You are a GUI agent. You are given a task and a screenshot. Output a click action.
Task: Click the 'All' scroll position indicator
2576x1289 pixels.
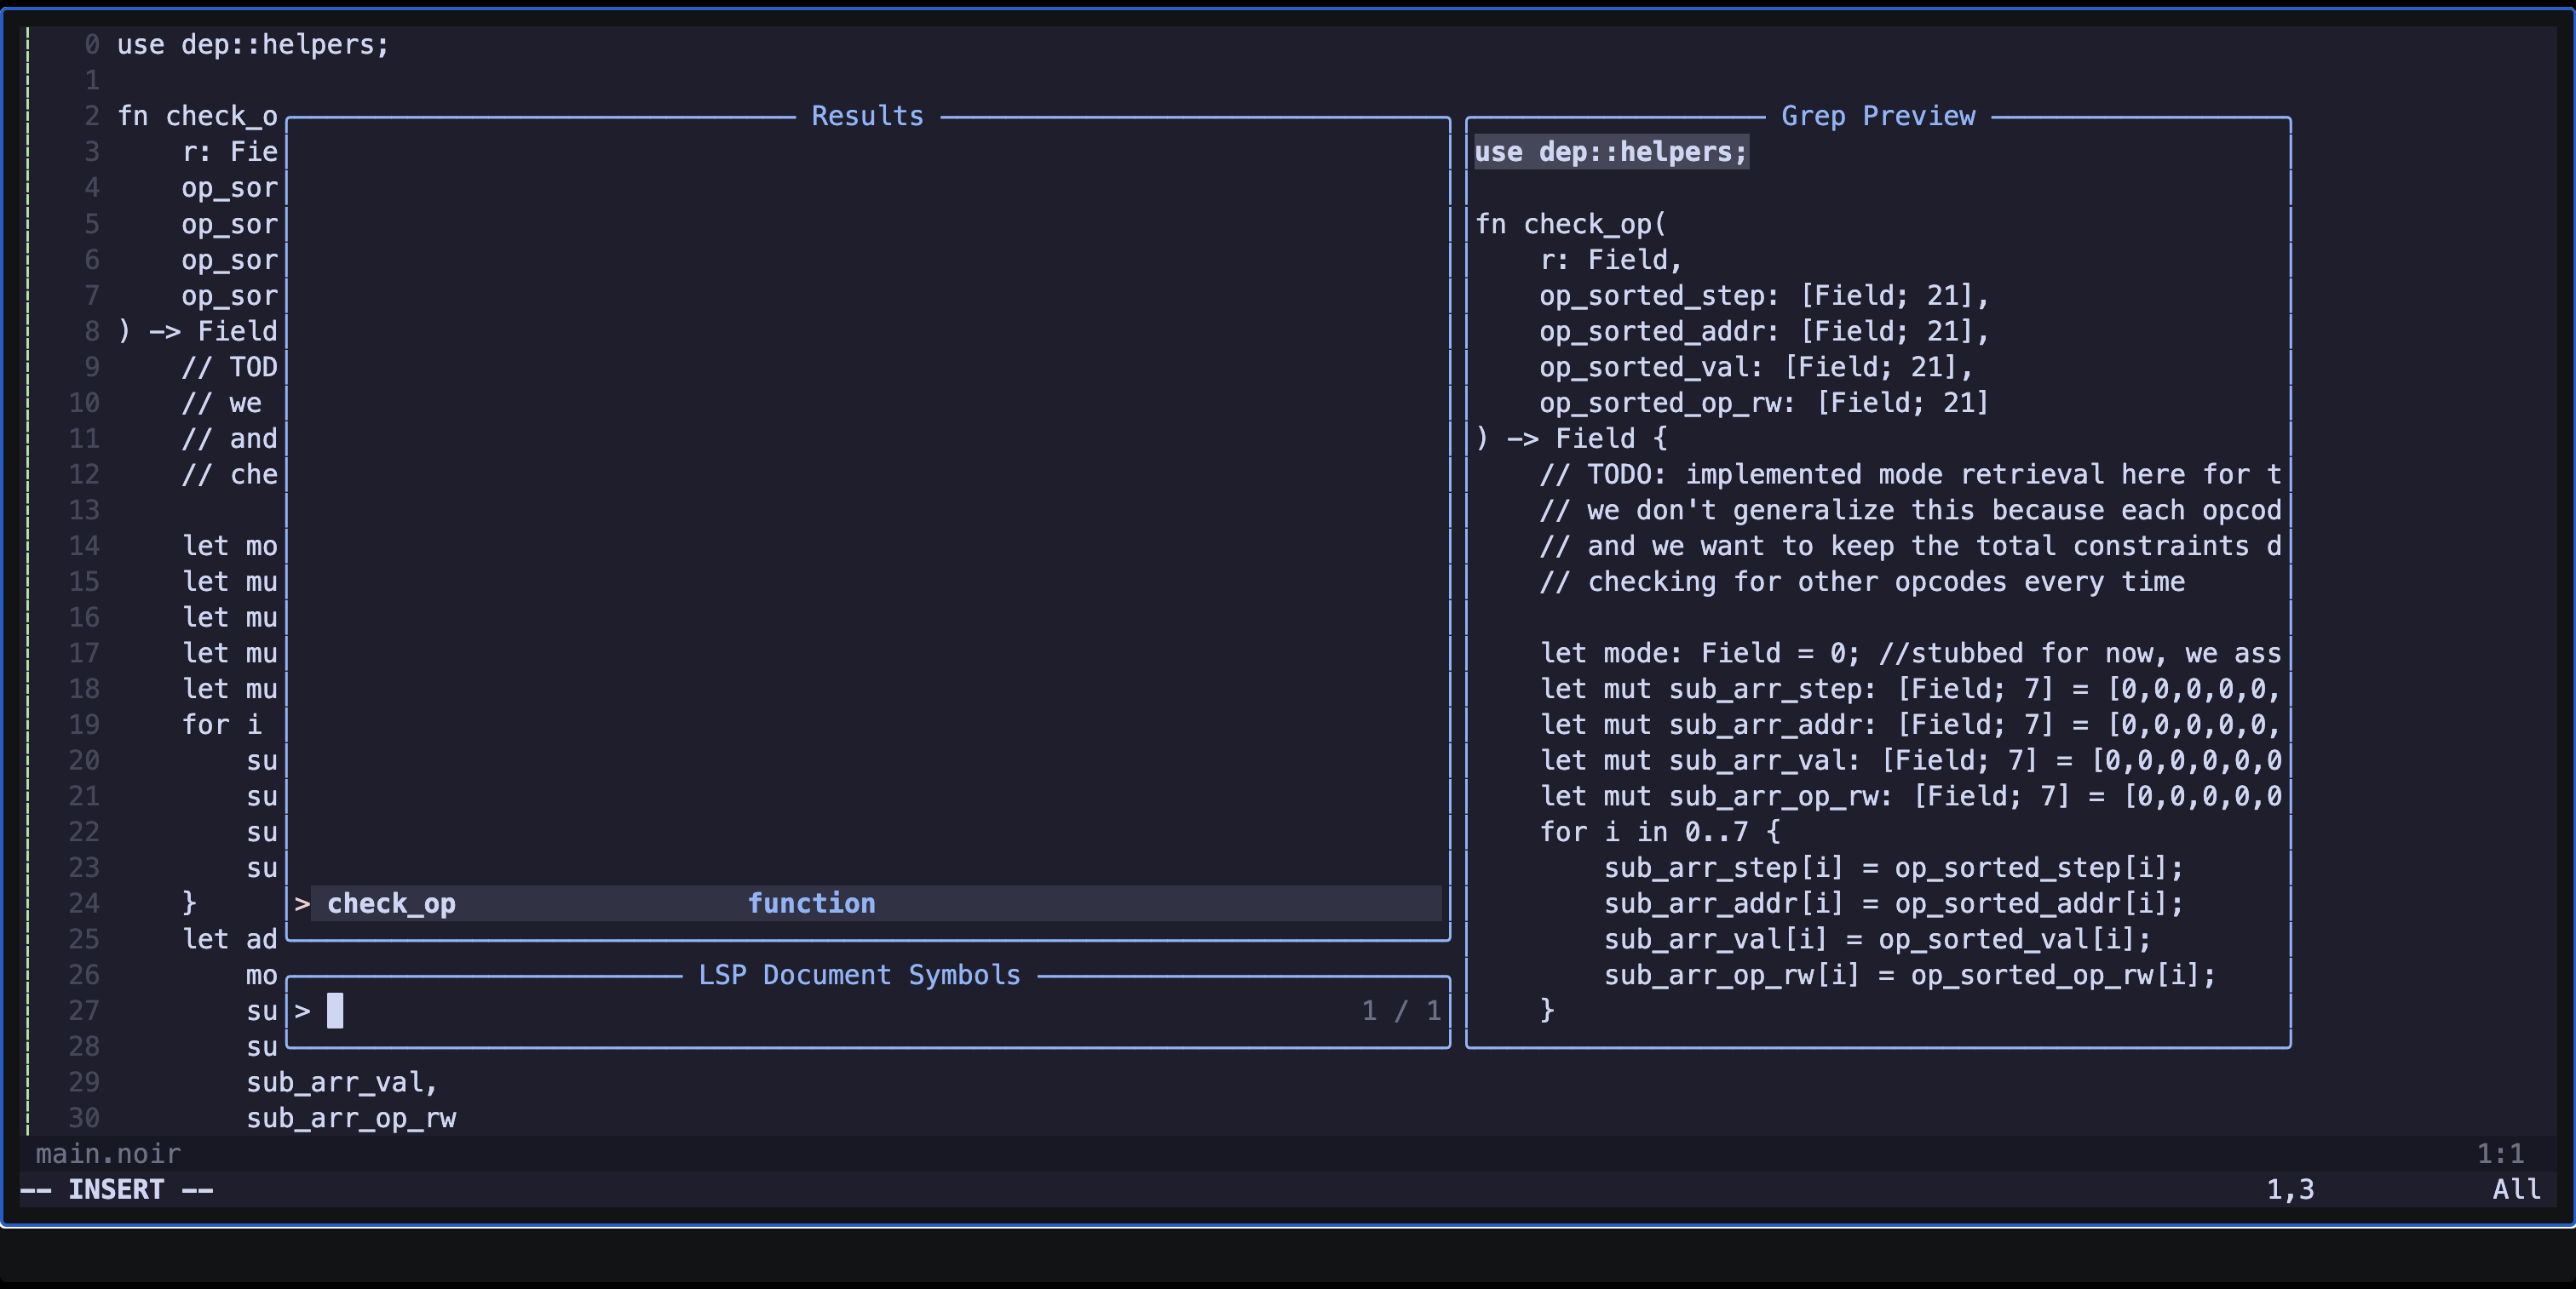coord(2516,1190)
